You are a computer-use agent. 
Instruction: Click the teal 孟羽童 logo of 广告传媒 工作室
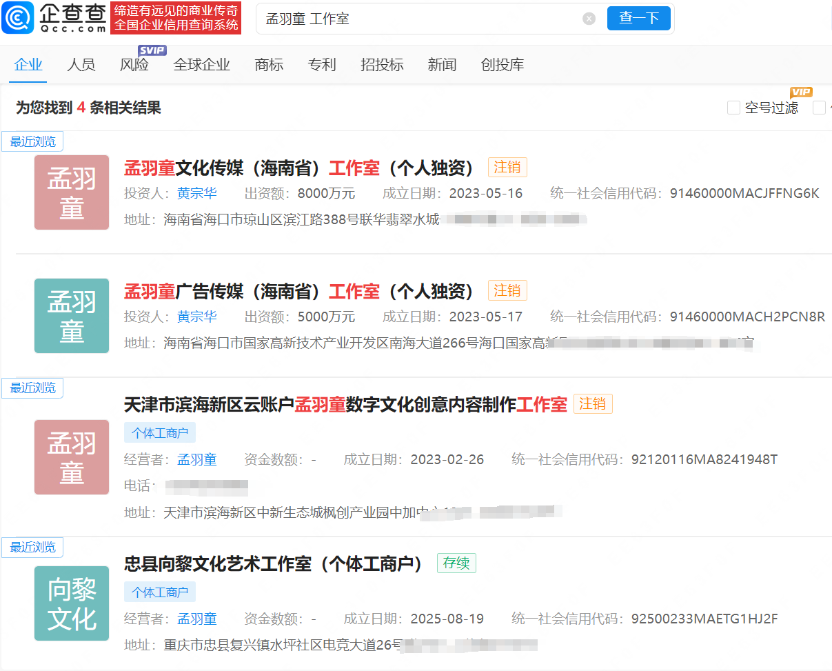coord(72,316)
